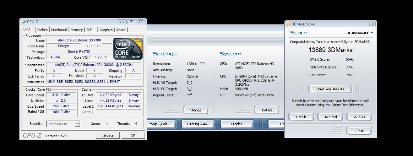Switch to the CPU tab

[27, 29]
